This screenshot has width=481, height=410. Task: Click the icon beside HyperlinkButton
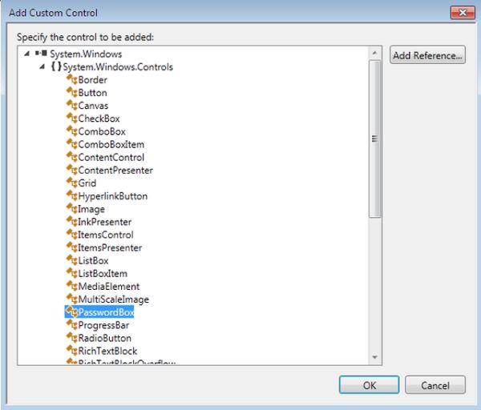(72, 195)
